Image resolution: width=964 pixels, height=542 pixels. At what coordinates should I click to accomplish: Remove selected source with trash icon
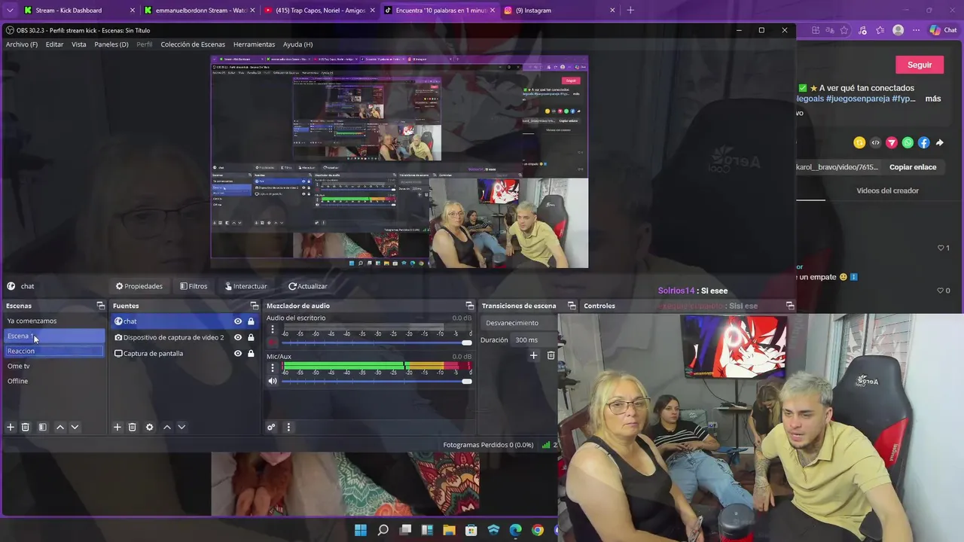click(x=132, y=427)
